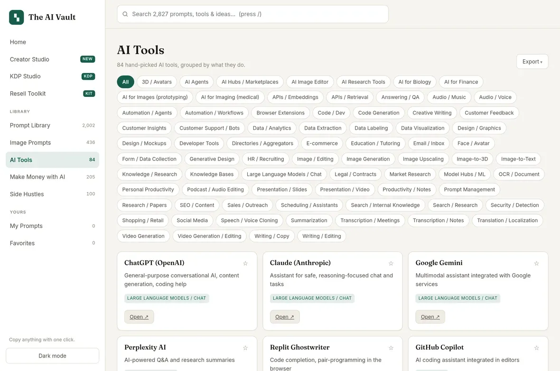Go to Home in the sidebar
The image size is (560, 371).
(53, 42)
